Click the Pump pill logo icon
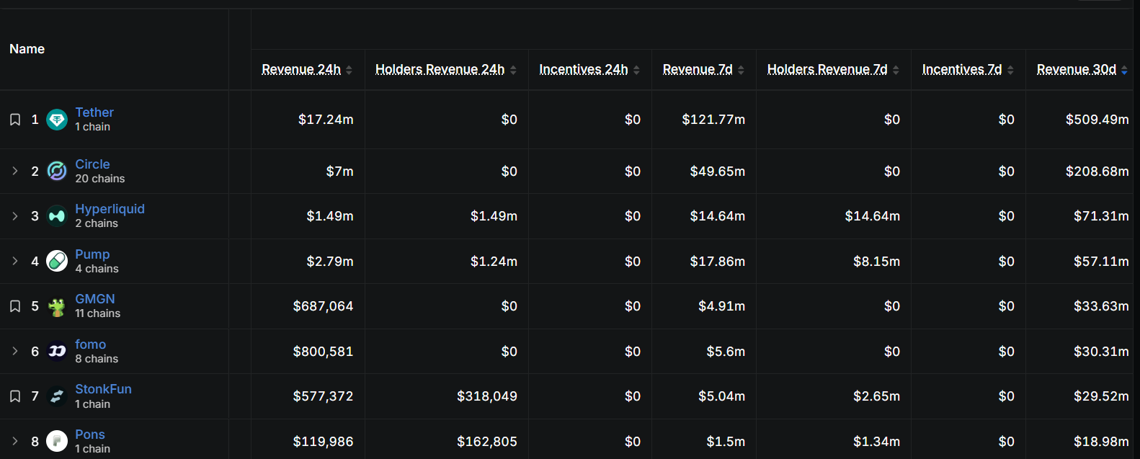This screenshot has height=459, width=1140. tap(57, 261)
